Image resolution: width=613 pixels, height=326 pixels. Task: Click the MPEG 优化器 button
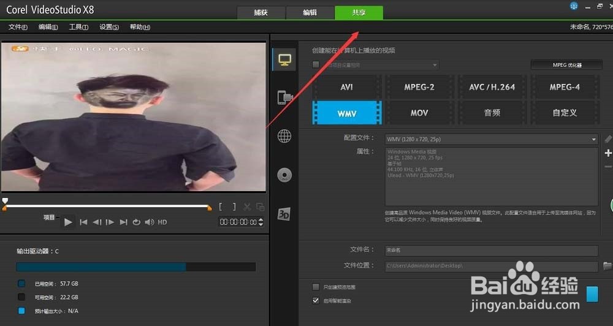point(566,65)
